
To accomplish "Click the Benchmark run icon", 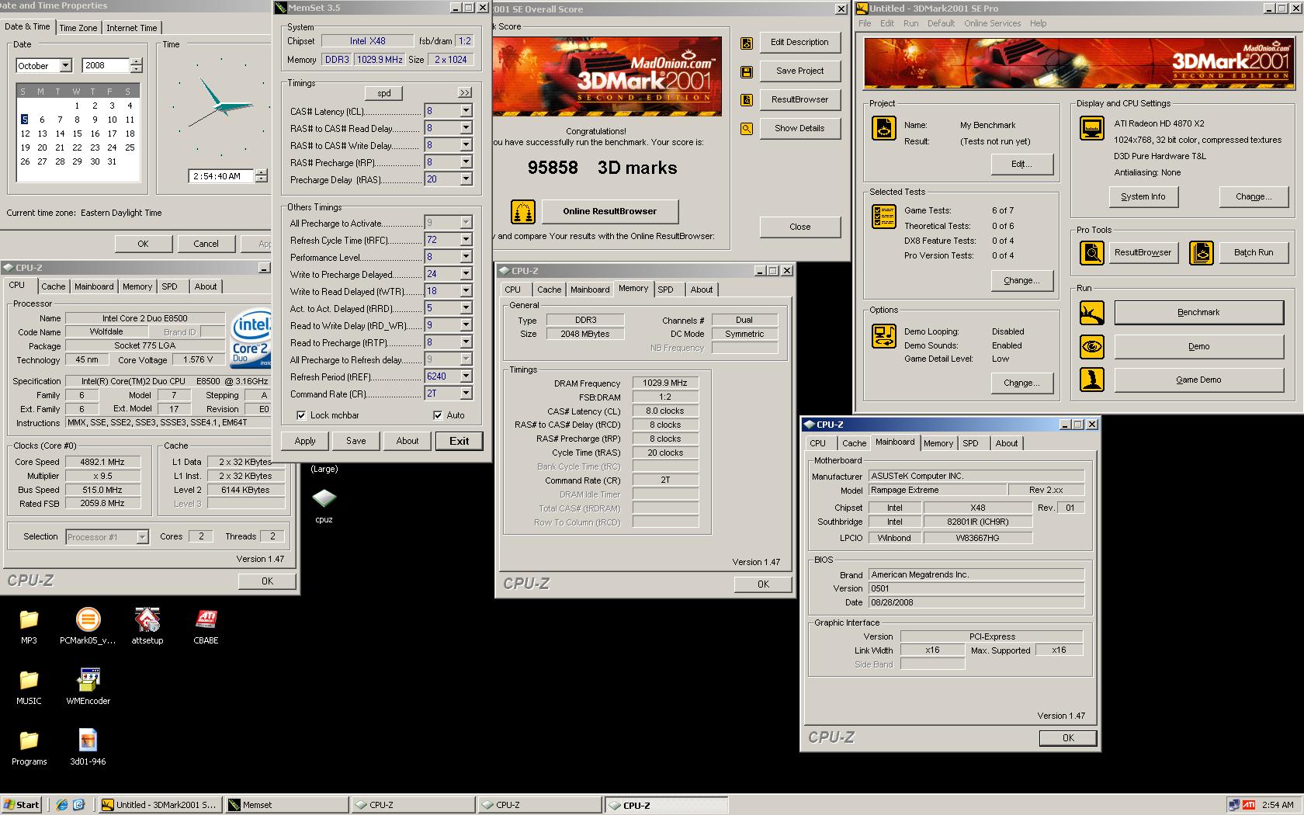I will click(1092, 313).
